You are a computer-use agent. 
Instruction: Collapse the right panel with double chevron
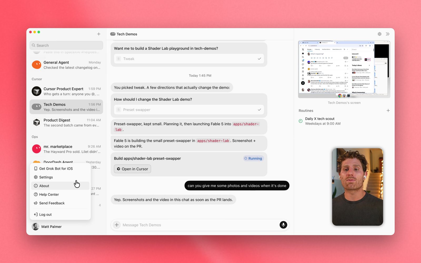[388, 34]
